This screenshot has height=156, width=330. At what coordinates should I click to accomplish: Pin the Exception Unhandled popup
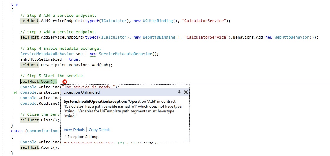point(179,92)
